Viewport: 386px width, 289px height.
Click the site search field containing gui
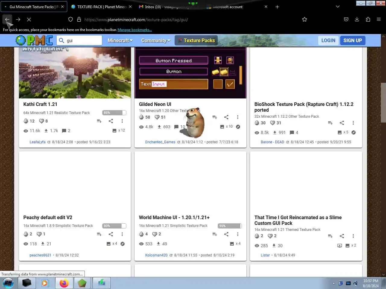(x=80, y=40)
